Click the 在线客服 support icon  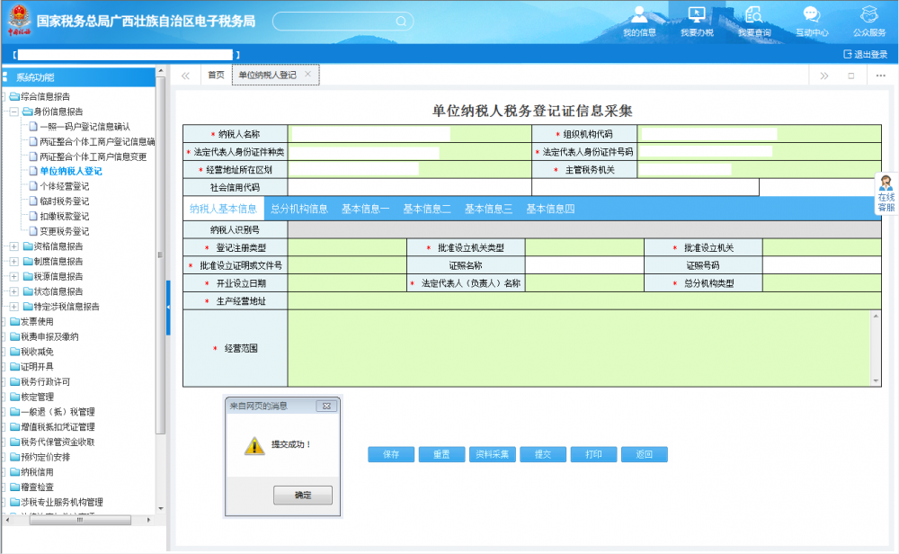click(886, 193)
